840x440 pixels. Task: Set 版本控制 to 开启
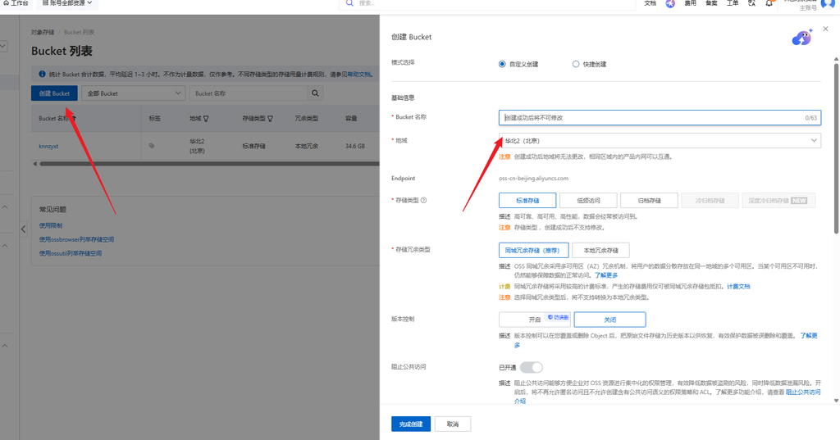(x=535, y=319)
